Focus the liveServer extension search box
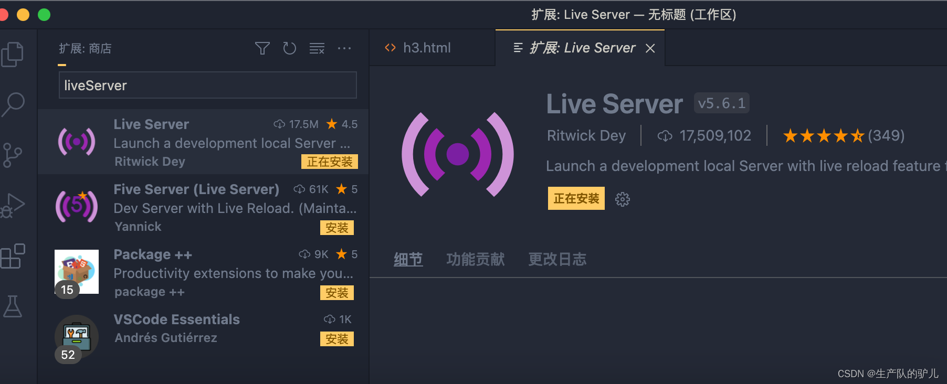The image size is (947, 384). click(208, 85)
